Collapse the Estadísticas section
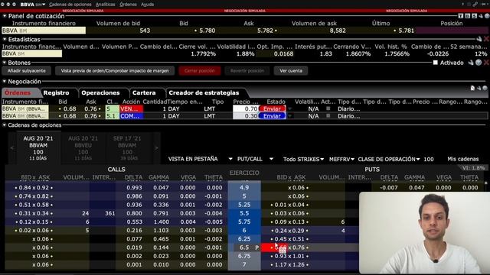Screen dimensions: 490x275 (x=5, y=39)
